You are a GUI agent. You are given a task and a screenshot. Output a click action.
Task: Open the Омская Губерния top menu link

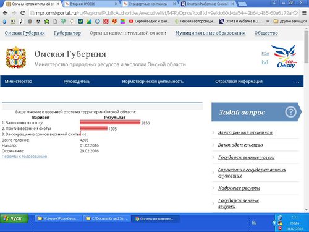point(25,33)
